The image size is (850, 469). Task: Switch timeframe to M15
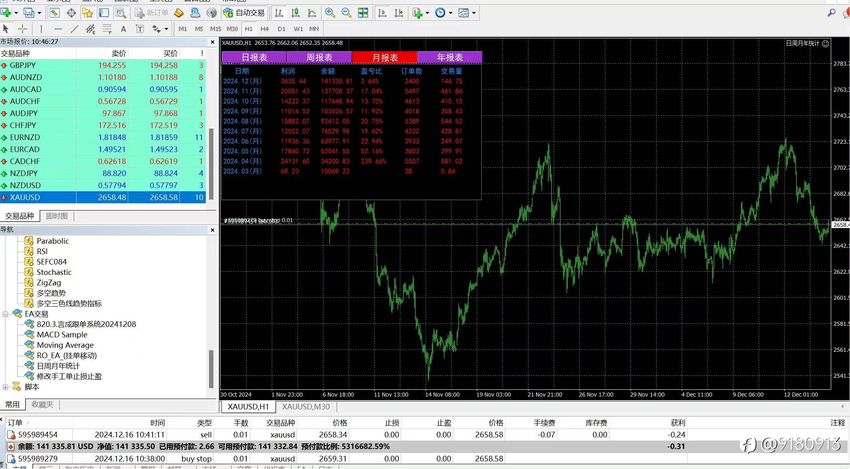[215, 29]
